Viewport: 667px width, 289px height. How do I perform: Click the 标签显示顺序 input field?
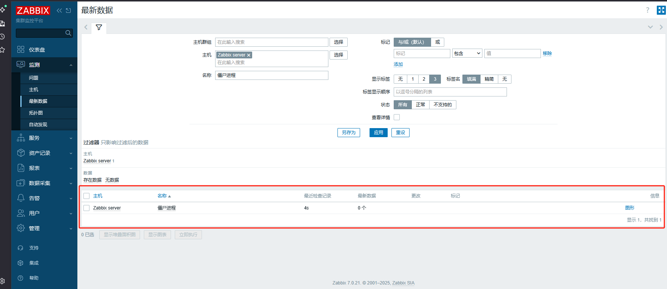[450, 92]
